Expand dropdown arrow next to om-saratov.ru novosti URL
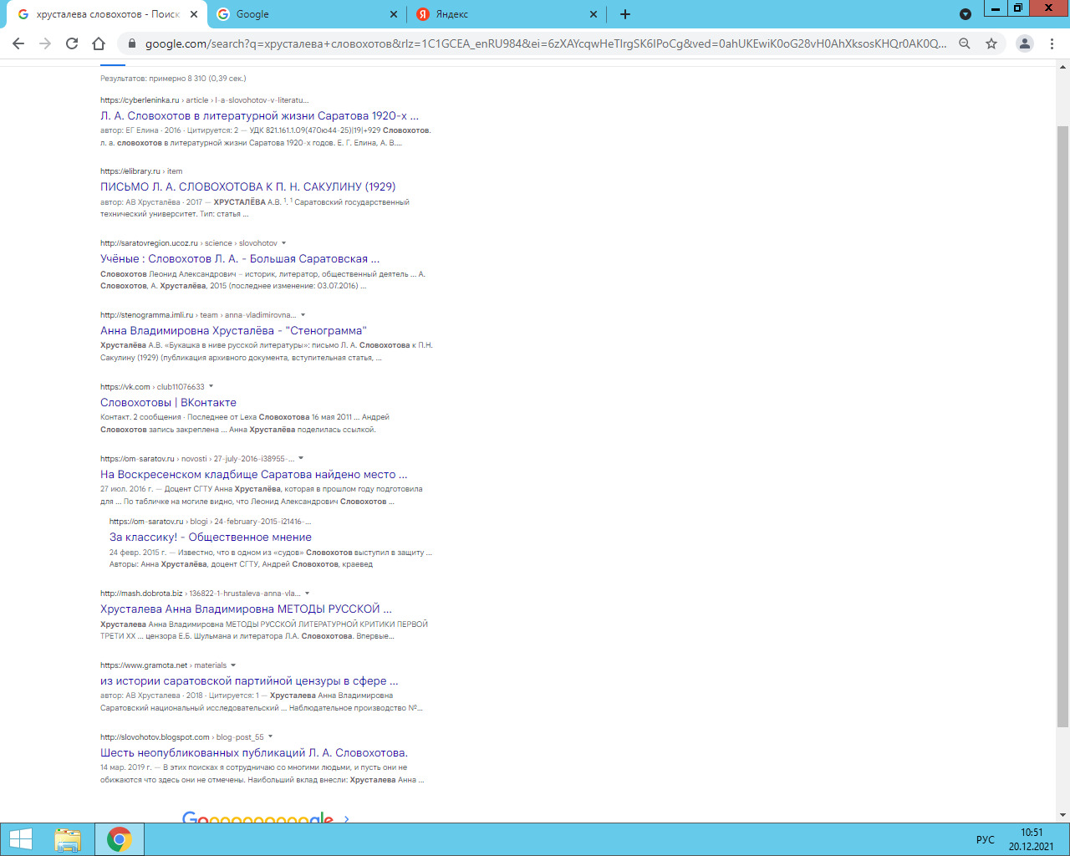Screen dimensions: 1070x856 coord(301,458)
